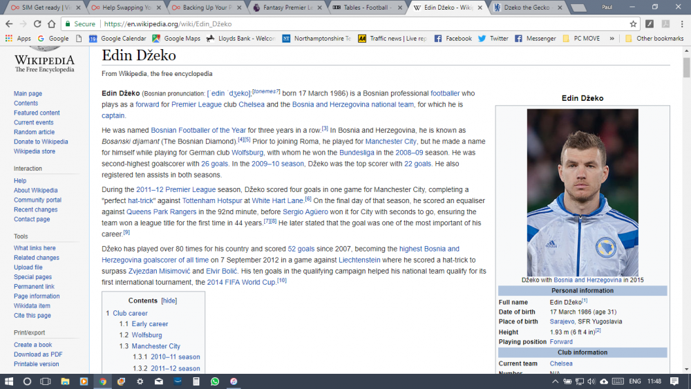The image size is (691, 389).
Task: Bookmark this page with the star icon
Action: point(633,23)
